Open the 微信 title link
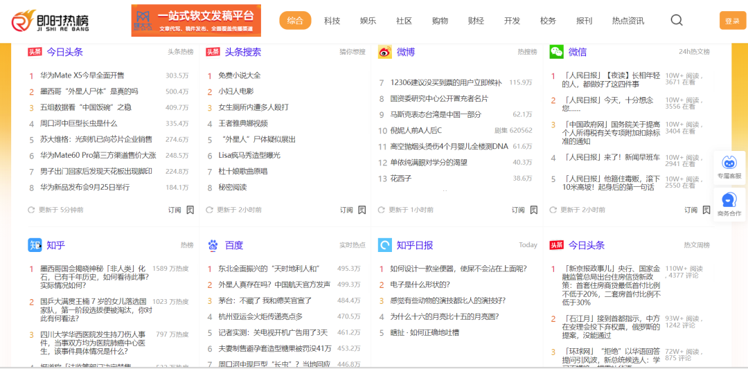This screenshot has height=369, width=748. click(577, 52)
